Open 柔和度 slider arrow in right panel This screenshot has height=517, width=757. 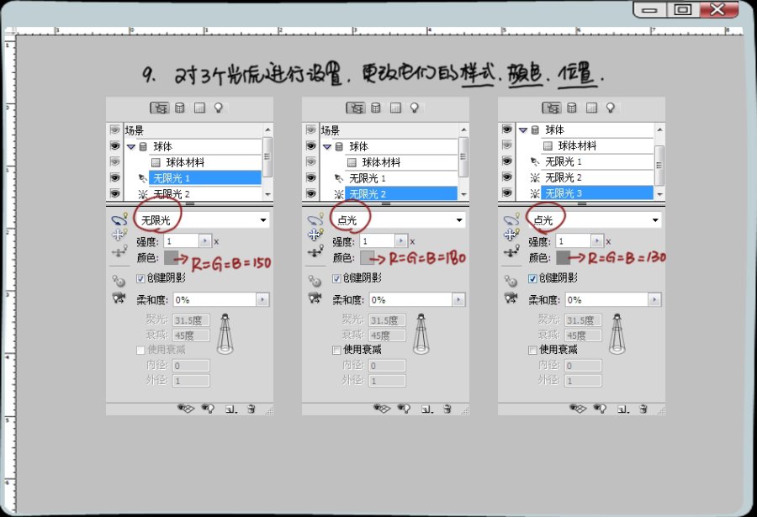(654, 300)
